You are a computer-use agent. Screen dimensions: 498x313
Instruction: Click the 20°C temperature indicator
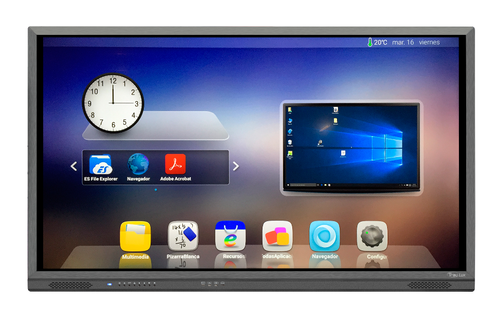(377, 42)
